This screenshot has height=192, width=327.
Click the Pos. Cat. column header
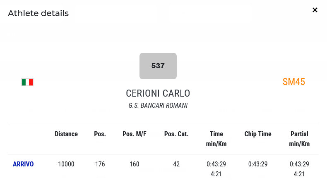click(176, 134)
